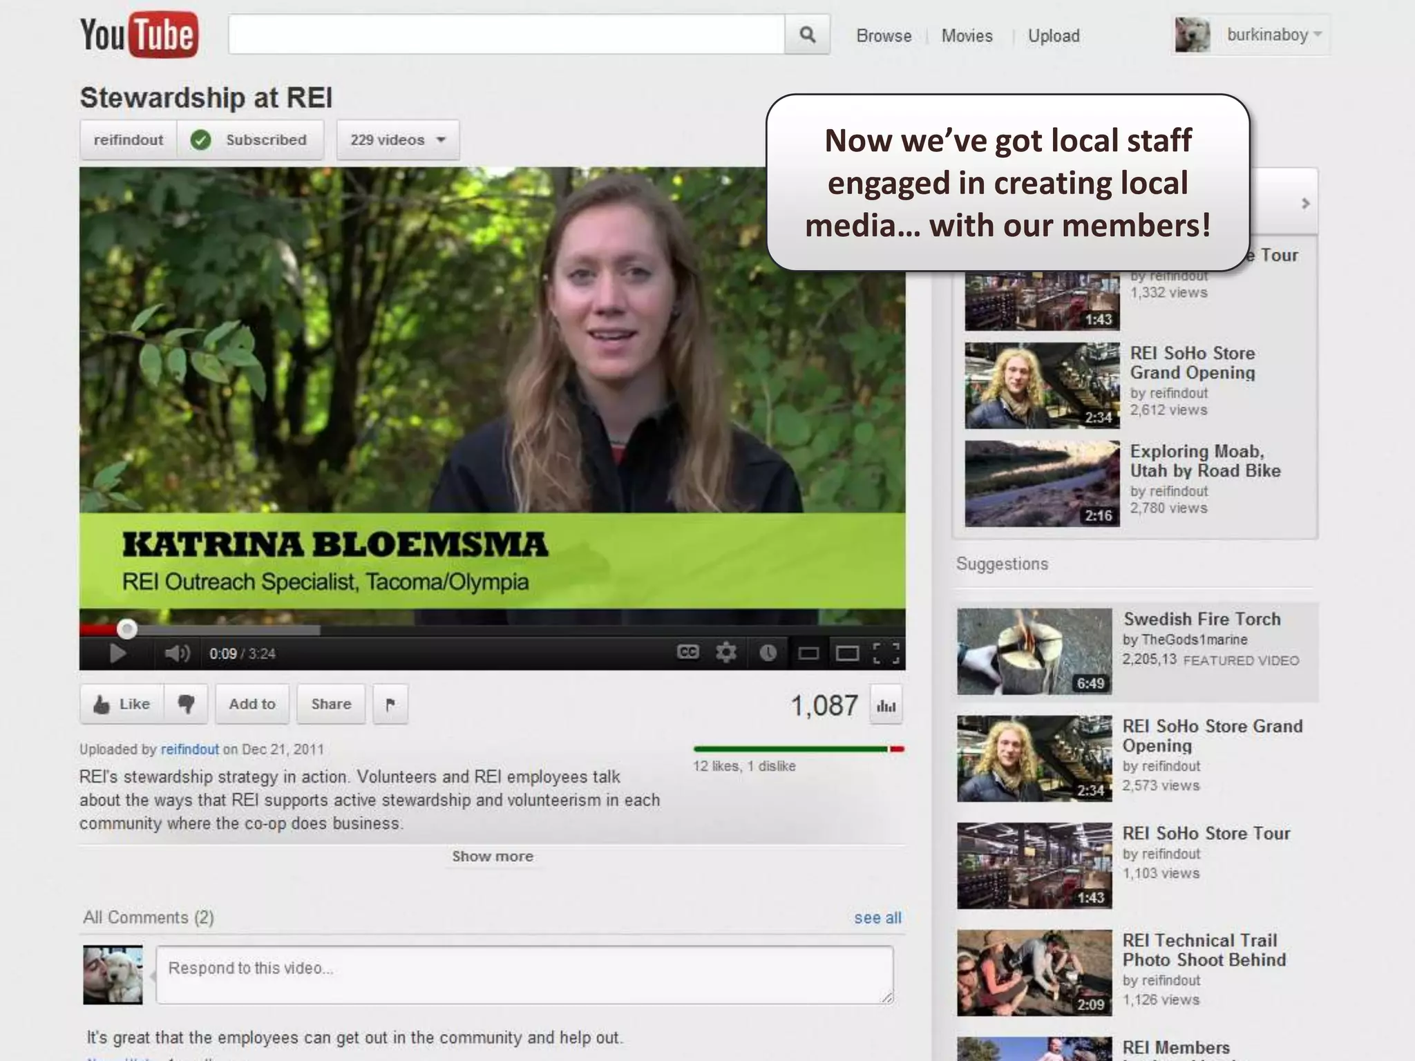Viewport: 1415px width, 1061px height.
Task: Enter fullscreen mode
Action: pos(886,653)
